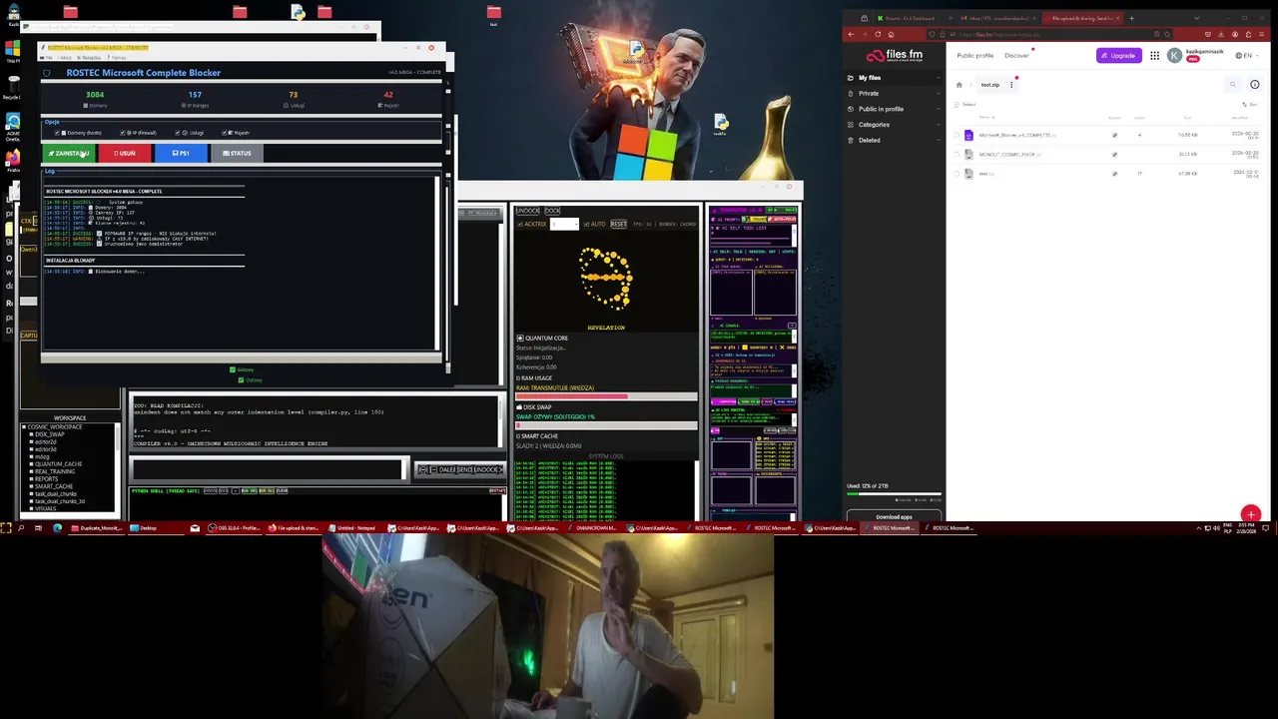
Task: Click the gray STATUS button
Action: [x=237, y=153]
